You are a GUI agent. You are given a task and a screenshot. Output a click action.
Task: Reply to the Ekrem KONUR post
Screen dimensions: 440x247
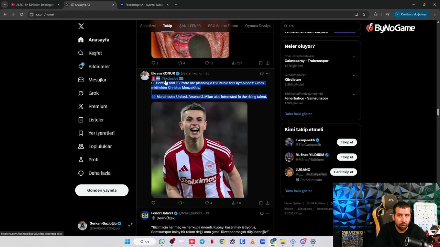tap(153, 203)
